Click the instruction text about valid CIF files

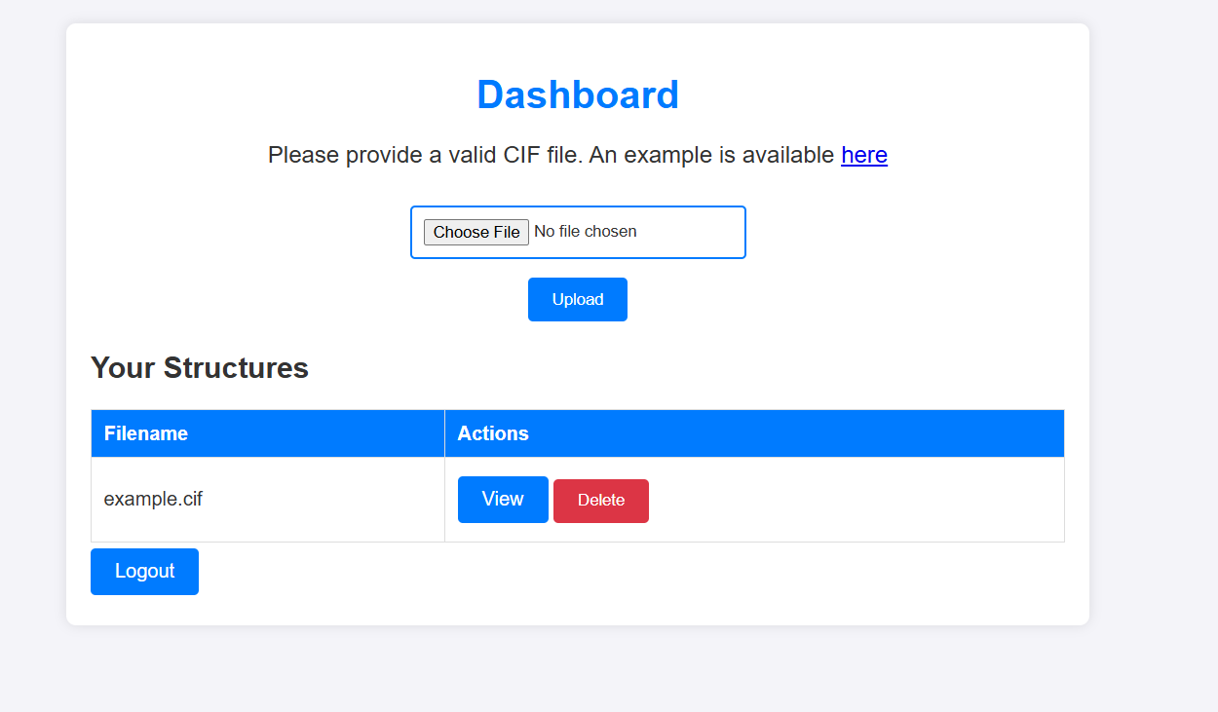pyautogui.click(x=578, y=155)
